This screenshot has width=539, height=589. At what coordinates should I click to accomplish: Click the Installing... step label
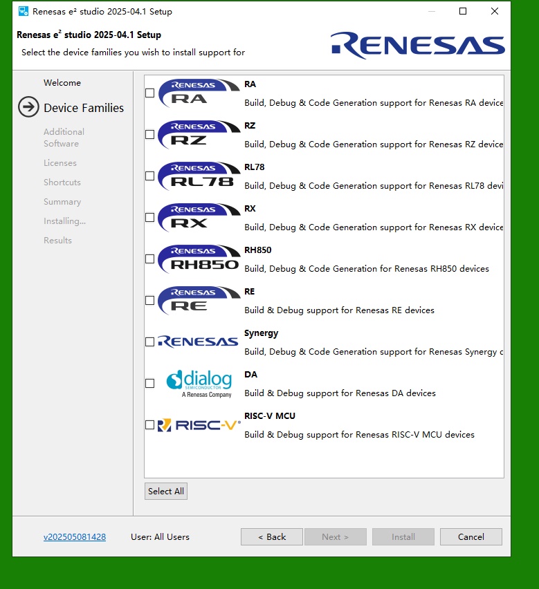coord(64,221)
